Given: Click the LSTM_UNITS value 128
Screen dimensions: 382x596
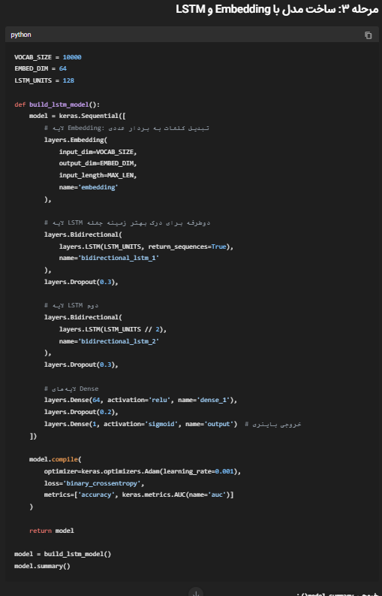Looking at the screenshot, I should 68,80.
